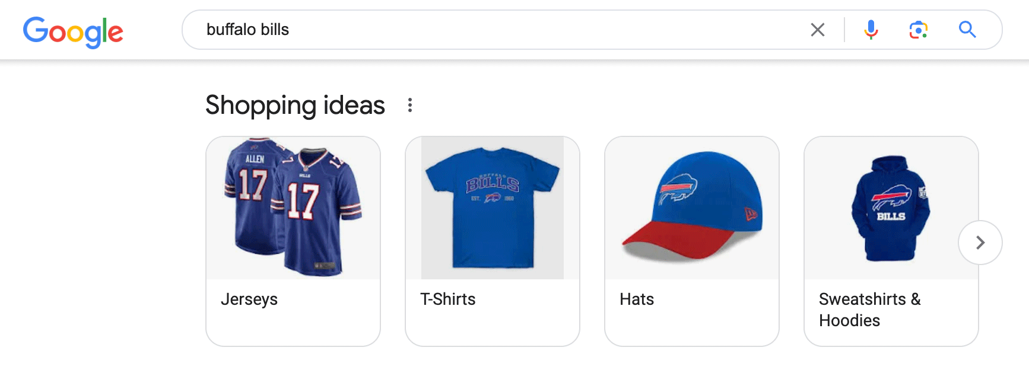
Task: Select the camera icon for visual search
Action: 917,29
